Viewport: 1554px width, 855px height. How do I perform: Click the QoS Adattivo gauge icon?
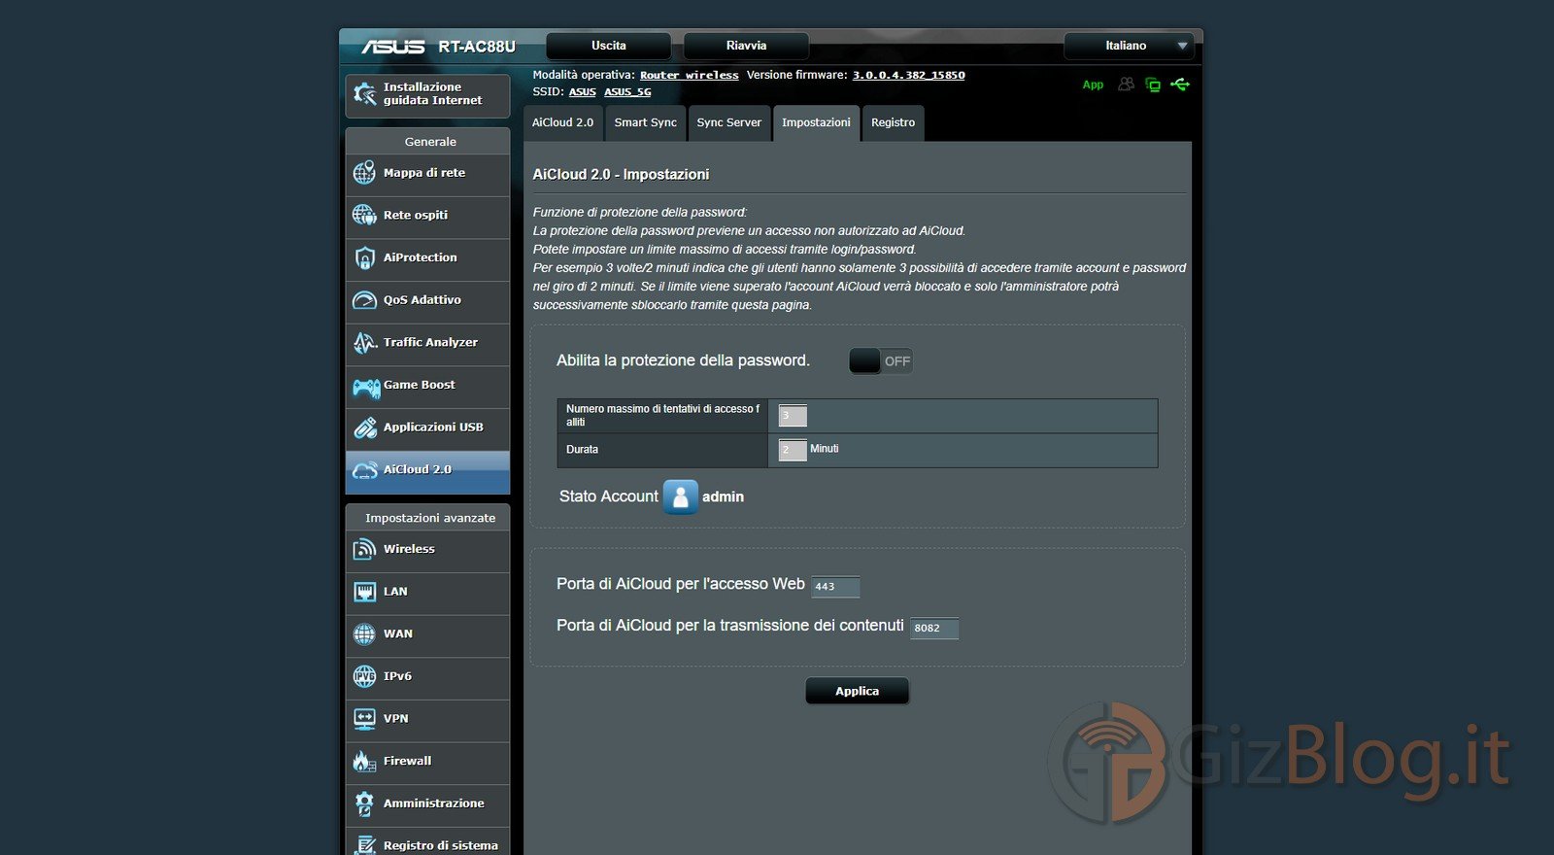tap(364, 300)
